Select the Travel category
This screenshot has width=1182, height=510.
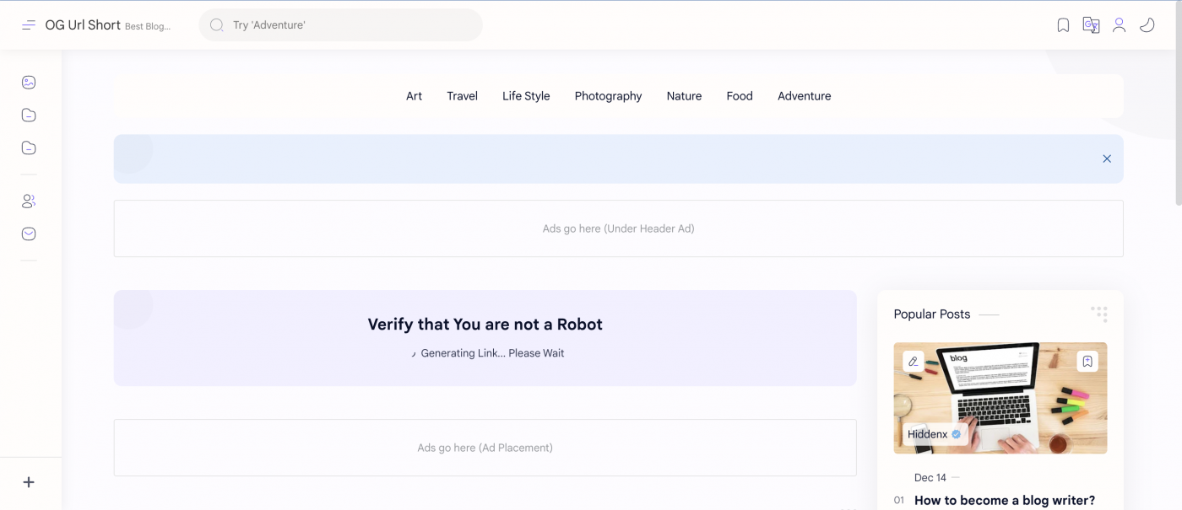tap(462, 95)
